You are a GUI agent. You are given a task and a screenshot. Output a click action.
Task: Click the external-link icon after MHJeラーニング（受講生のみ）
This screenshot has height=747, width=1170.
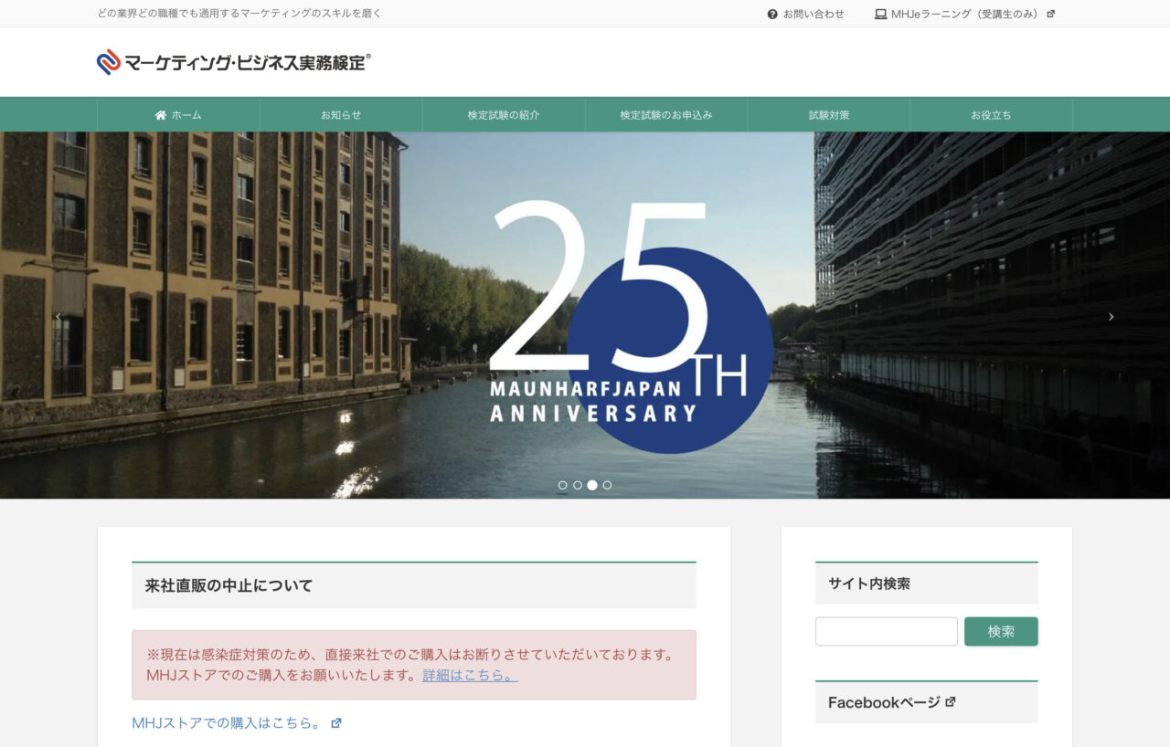pyautogui.click(x=1052, y=14)
